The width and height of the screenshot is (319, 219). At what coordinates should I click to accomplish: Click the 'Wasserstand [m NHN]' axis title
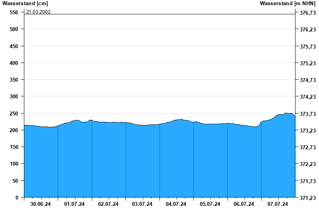tap(287, 4)
